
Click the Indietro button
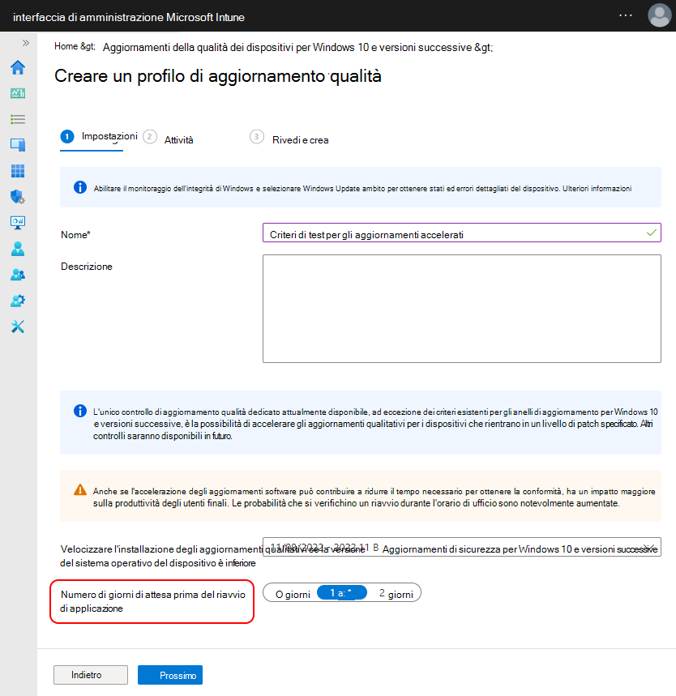click(91, 675)
